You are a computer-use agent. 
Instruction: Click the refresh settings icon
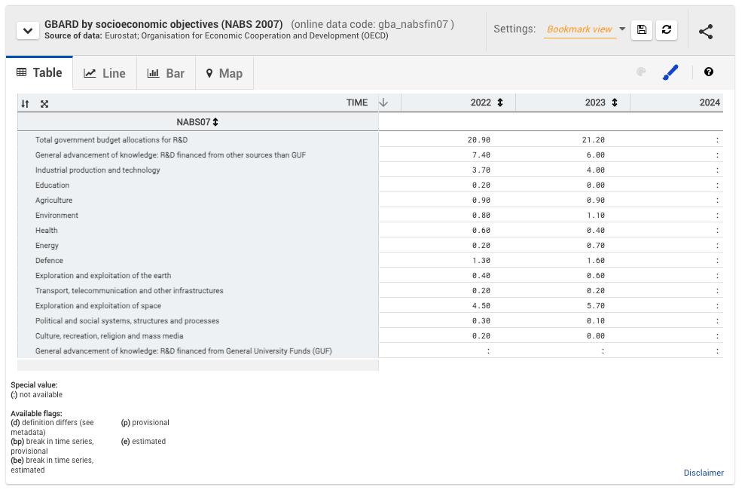pyautogui.click(x=667, y=29)
